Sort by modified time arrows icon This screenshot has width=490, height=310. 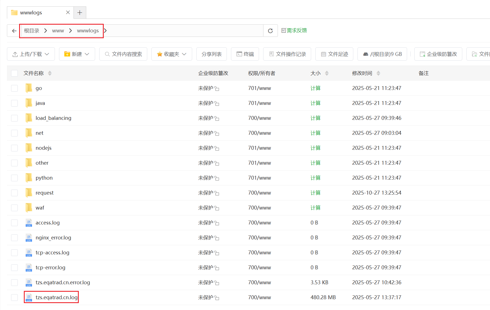[x=378, y=73]
